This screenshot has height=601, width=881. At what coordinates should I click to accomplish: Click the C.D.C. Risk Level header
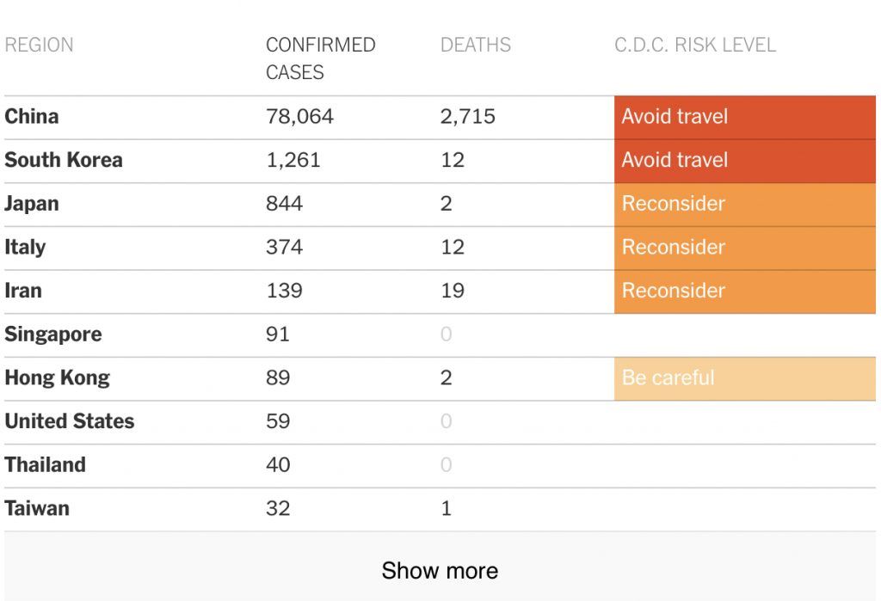(695, 45)
